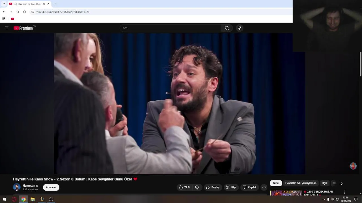The image size is (362, 203).
Task: Open the 2200 GERÇEK HASAR video thumbnail
Action: pyautogui.click(x=286, y=193)
